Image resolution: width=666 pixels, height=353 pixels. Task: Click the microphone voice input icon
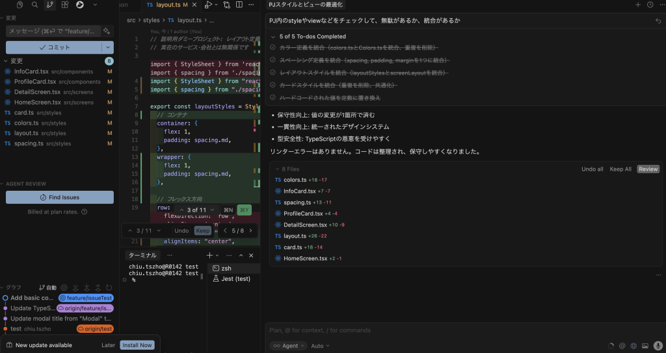657,346
